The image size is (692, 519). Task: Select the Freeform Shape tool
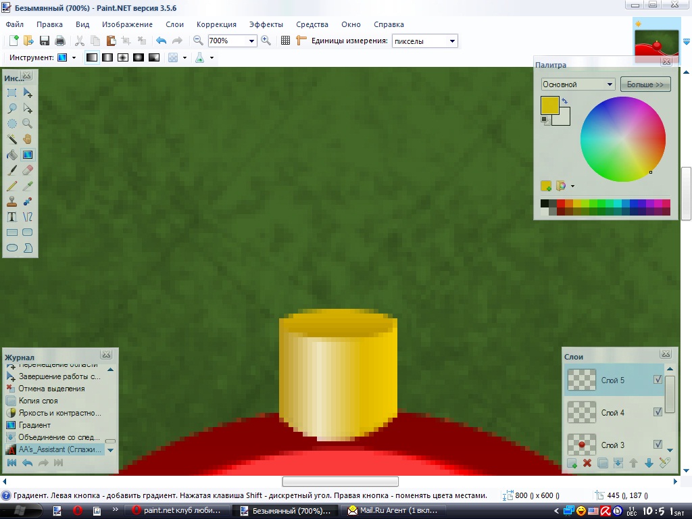click(27, 247)
